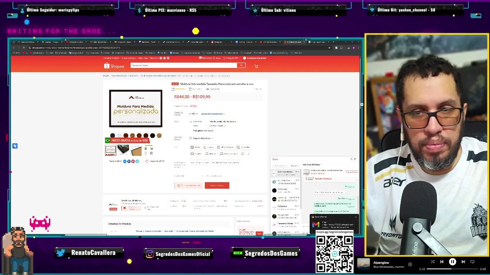This screenshot has width=490, height=275.
Task: Add Alpenglow to library plus icon
Action: tap(410, 264)
